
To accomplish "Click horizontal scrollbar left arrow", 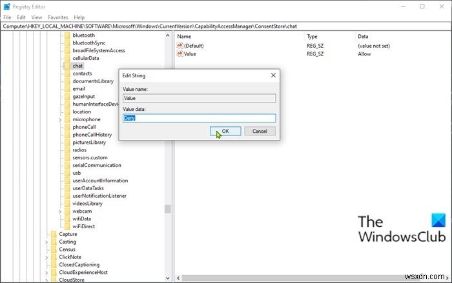I will [x=178, y=278].
